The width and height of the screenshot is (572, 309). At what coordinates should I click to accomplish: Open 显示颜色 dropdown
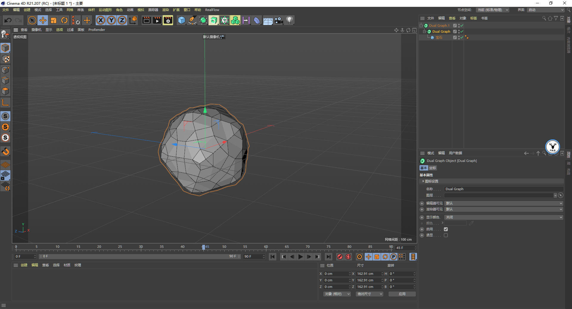click(x=504, y=217)
